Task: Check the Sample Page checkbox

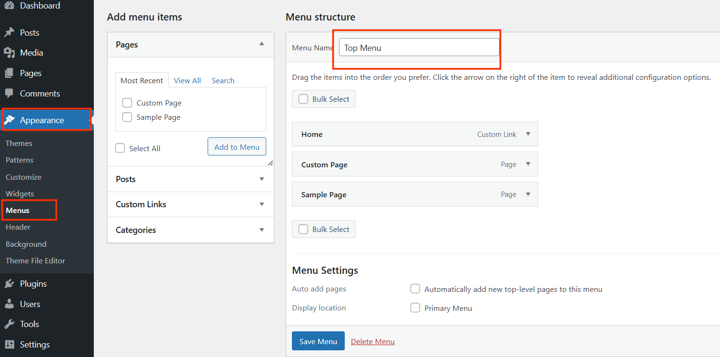Action: click(x=127, y=117)
